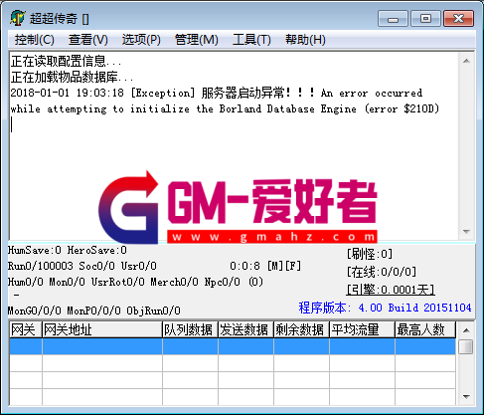Screen dimensions: 484x415
Task: Click the 平均流量 column header
Action: pos(363,329)
